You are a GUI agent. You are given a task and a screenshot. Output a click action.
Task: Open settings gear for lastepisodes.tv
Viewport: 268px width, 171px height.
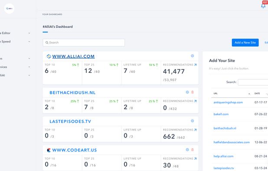(192, 121)
